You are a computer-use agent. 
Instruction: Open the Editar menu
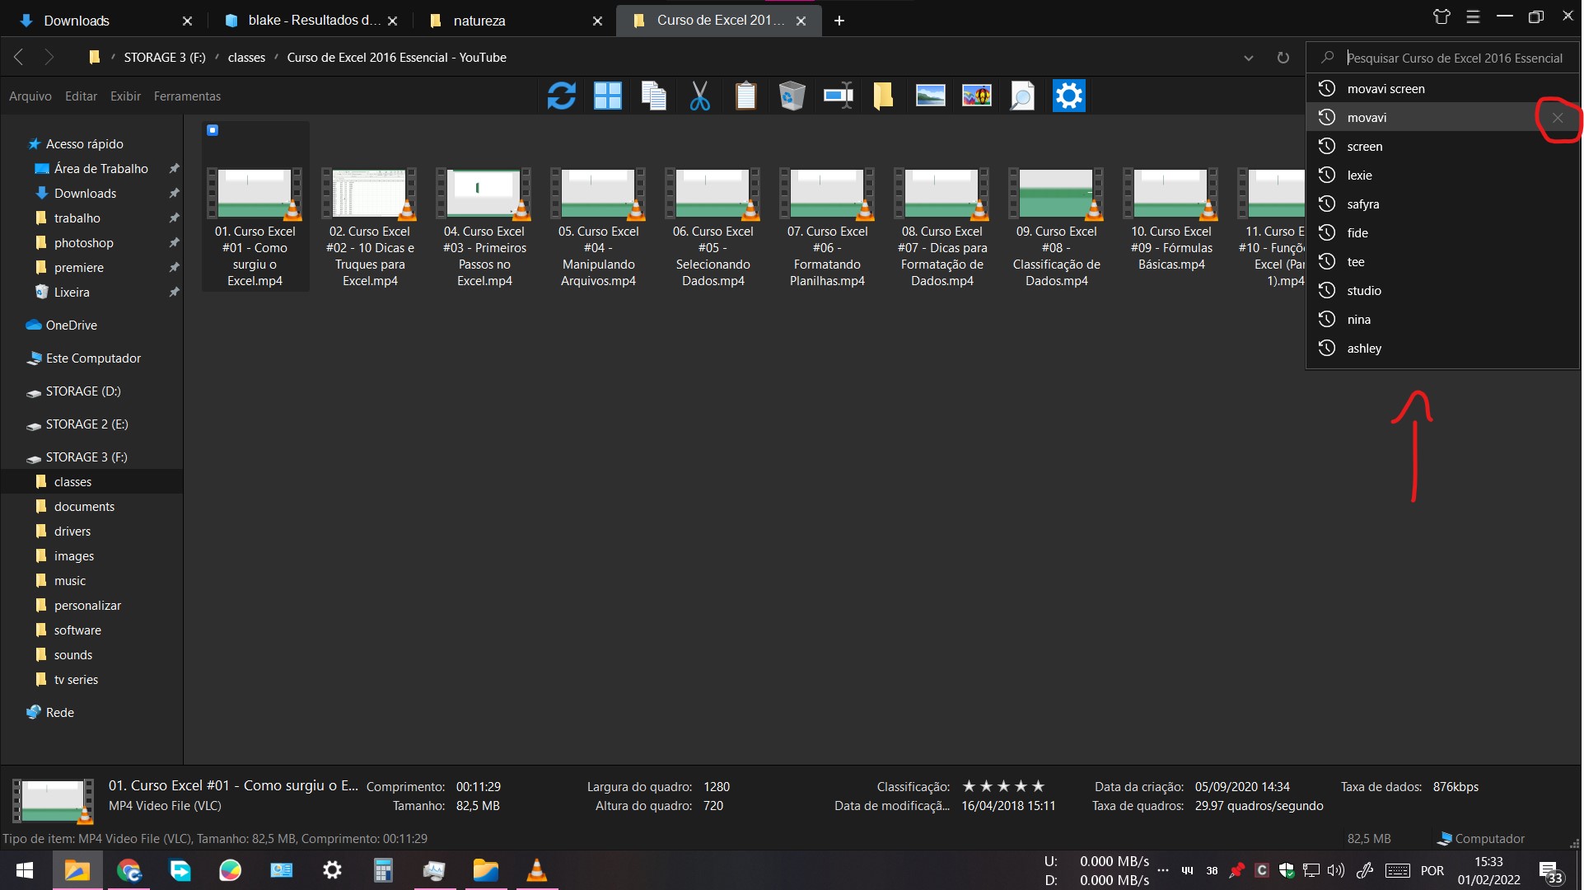coord(81,96)
